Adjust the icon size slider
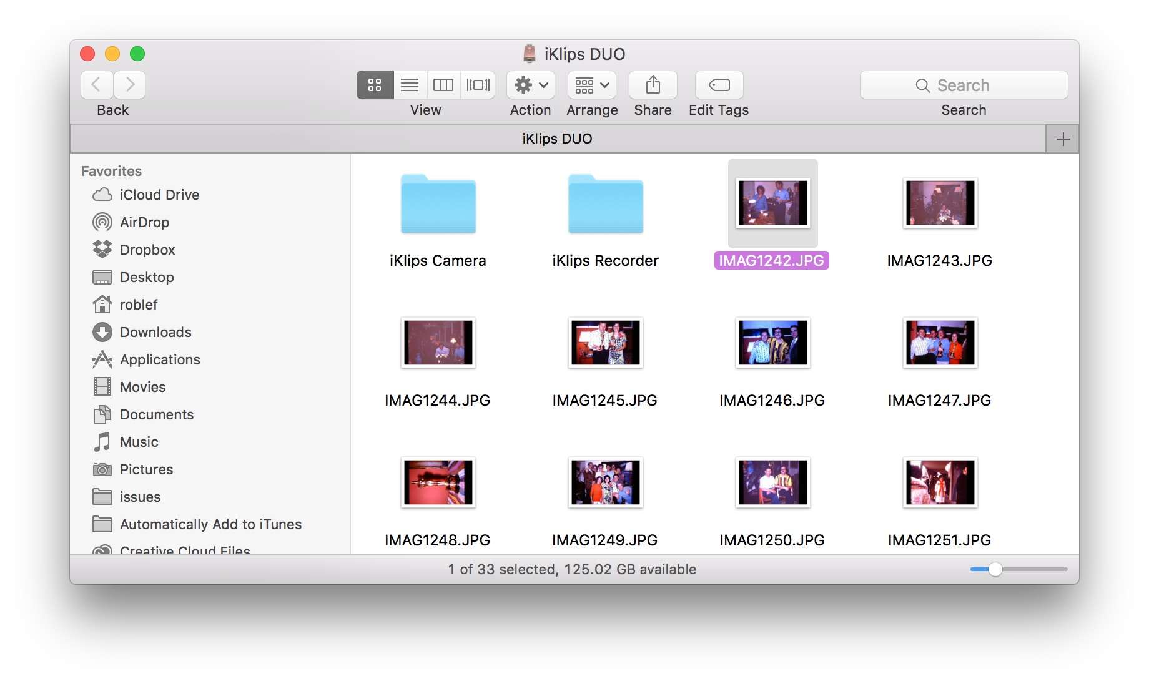Image resolution: width=1149 pixels, height=684 pixels. 995,569
